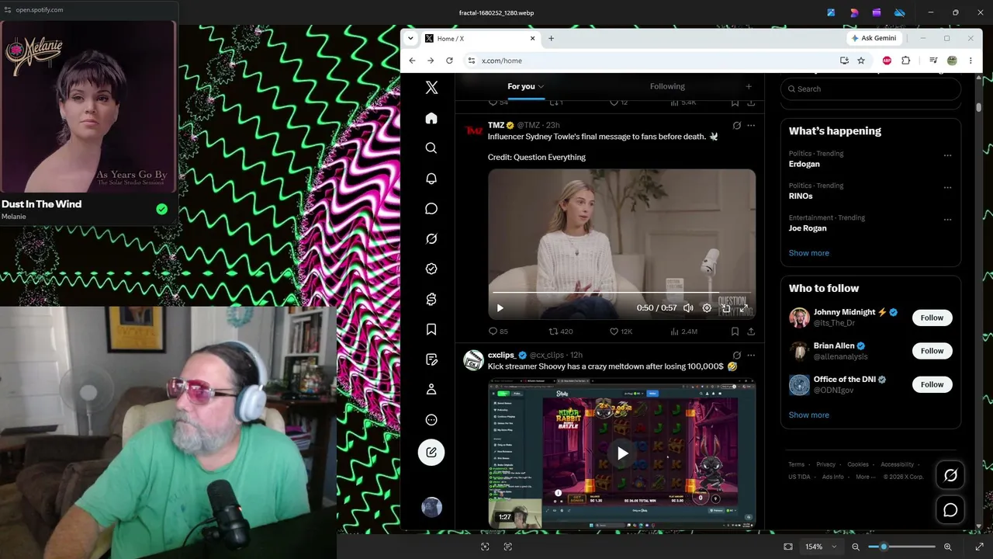Enter fullscreen with Photos expand-arrows icon

979,547
